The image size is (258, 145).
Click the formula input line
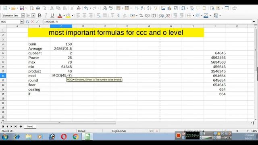[148, 22]
